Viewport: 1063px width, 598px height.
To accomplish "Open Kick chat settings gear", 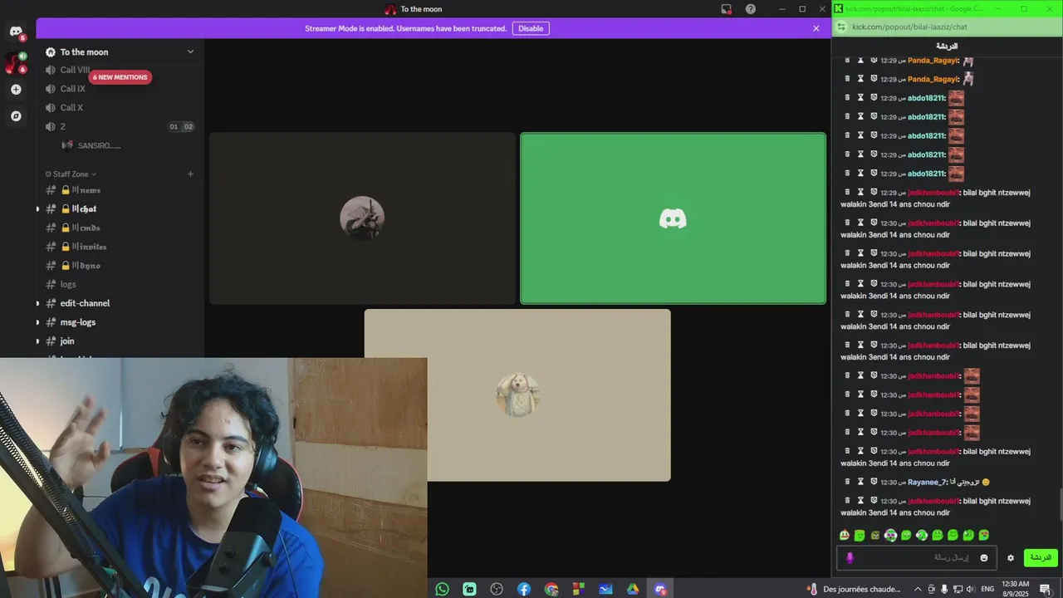I will pos(1011,558).
